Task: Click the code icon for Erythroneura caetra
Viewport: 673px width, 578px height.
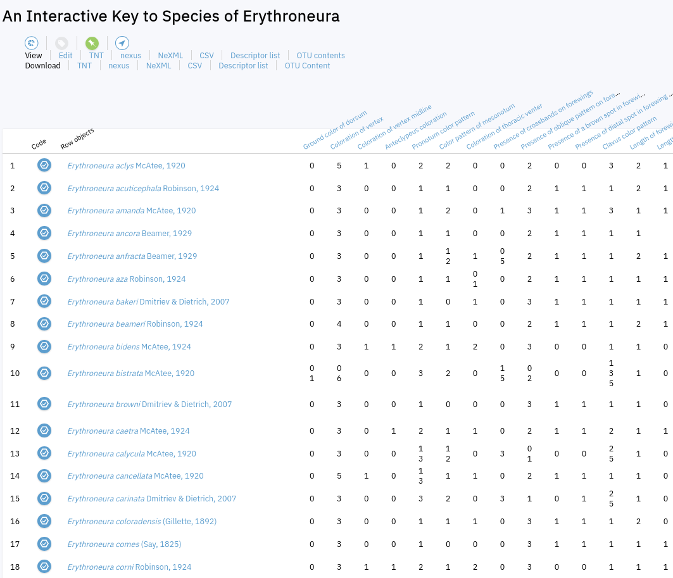Action: coord(44,430)
